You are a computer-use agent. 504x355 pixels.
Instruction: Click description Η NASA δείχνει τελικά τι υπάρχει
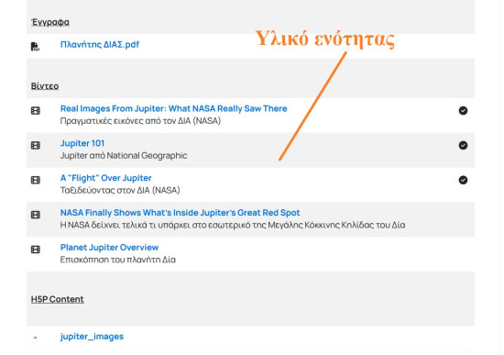point(233,225)
